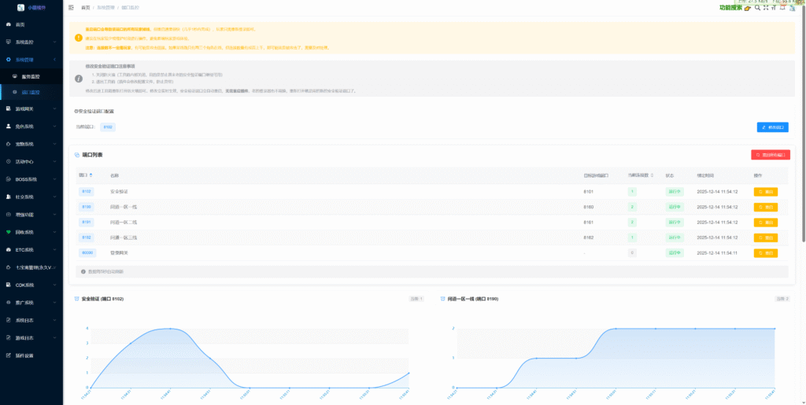806x405 pixels.
Task: Expand the CDK系统 sidebar menu
Action: [x=31, y=285]
